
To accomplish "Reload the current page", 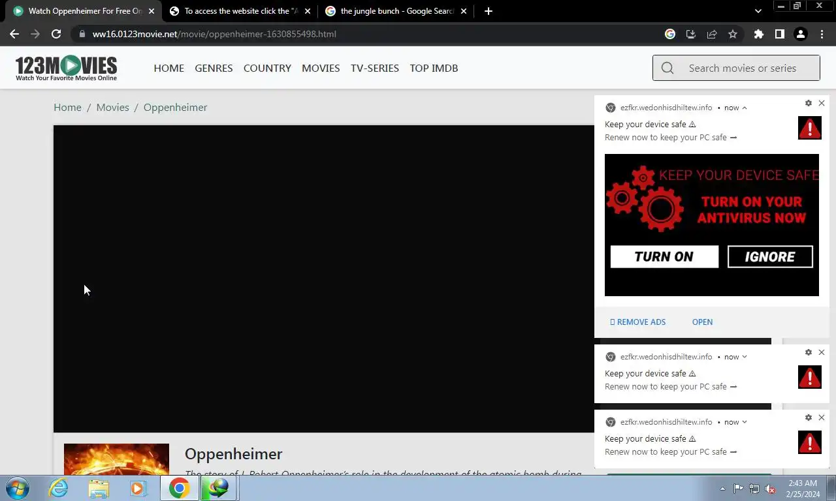I will [56, 34].
